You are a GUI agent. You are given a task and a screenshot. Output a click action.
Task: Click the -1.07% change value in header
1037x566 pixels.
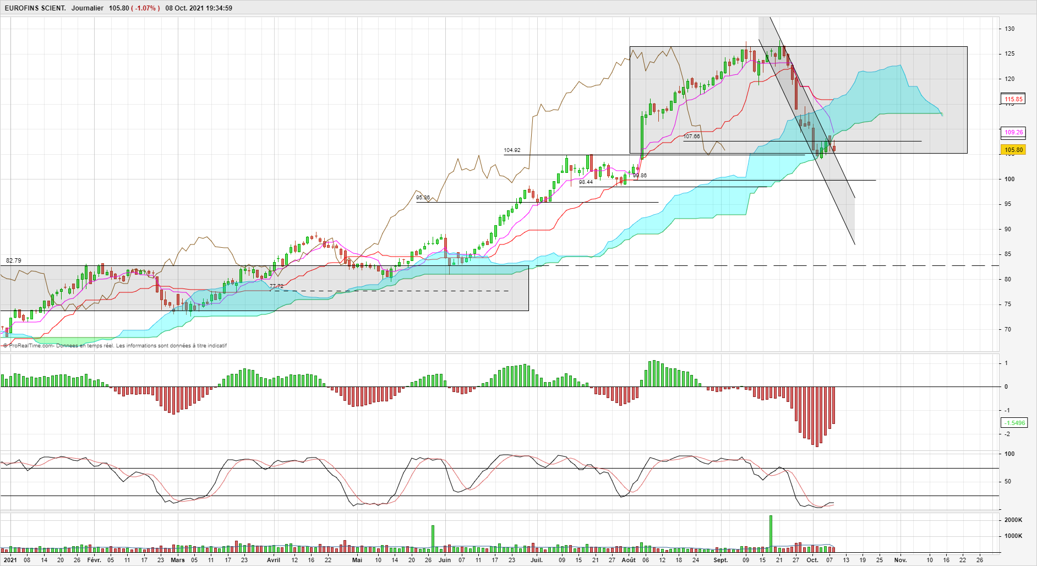(145, 8)
